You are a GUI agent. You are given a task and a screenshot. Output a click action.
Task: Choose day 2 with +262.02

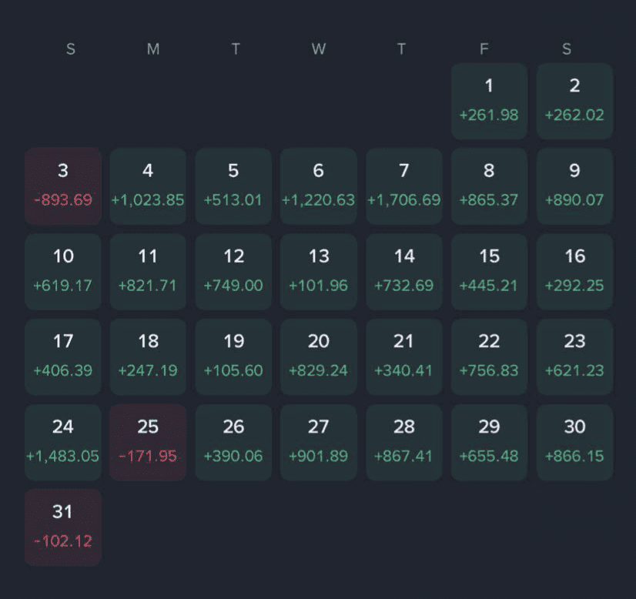click(574, 101)
